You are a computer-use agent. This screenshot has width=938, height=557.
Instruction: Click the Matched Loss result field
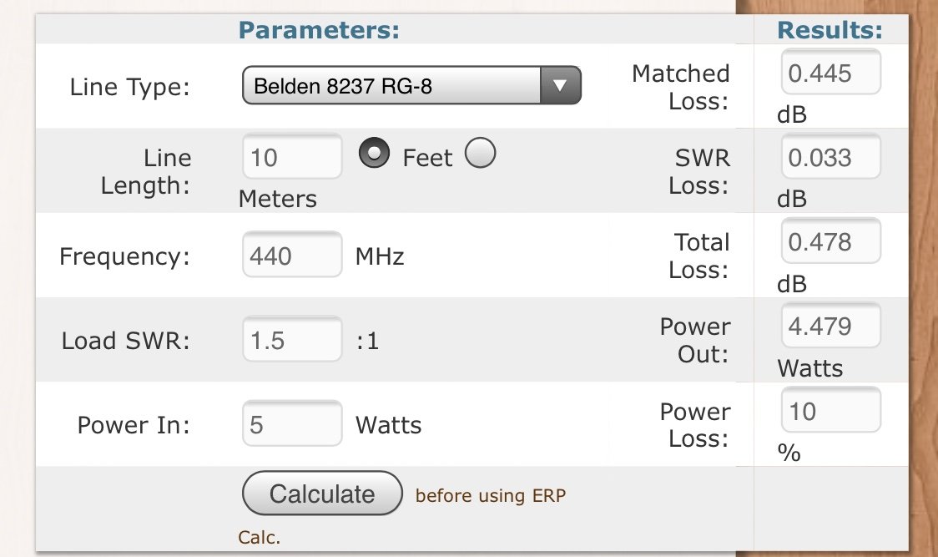pos(831,73)
